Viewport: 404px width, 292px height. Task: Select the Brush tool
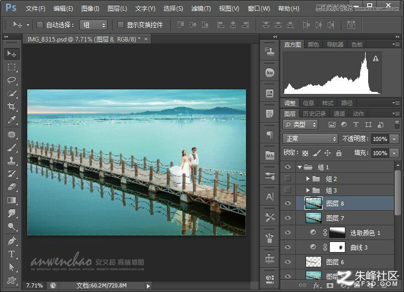pos(11,148)
